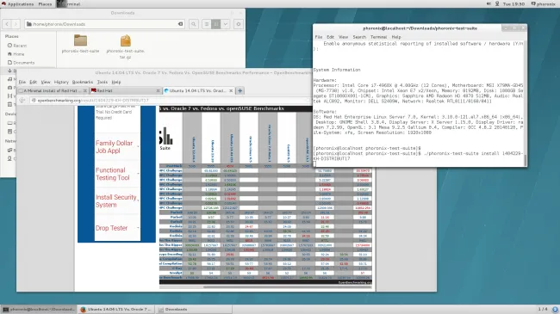Clear the /home/phoronix/Downloads path field
560x314 pixels.
click(x=180, y=24)
